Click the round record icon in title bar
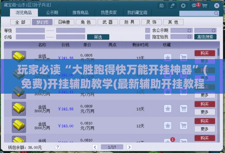The width and height of the screenshot is (225, 153). pyautogui.click(x=183, y=5)
